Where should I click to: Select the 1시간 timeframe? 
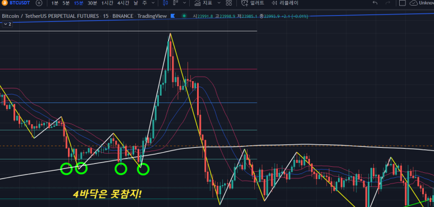click(x=107, y=3)
